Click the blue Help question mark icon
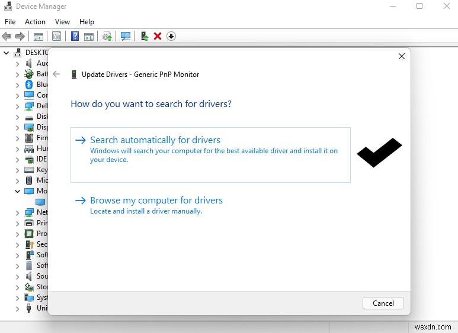The width and height of the screenshot is (458, 333). coord(75,36)
